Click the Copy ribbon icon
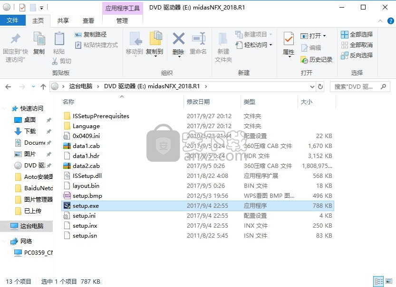 click(x=39, y=39)
